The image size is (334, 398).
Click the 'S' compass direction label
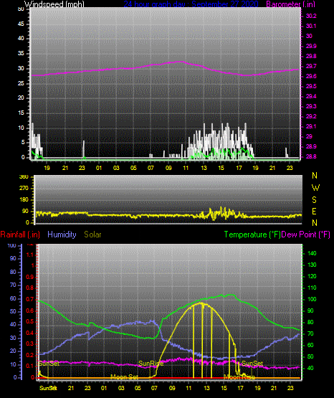pos(314,200)
